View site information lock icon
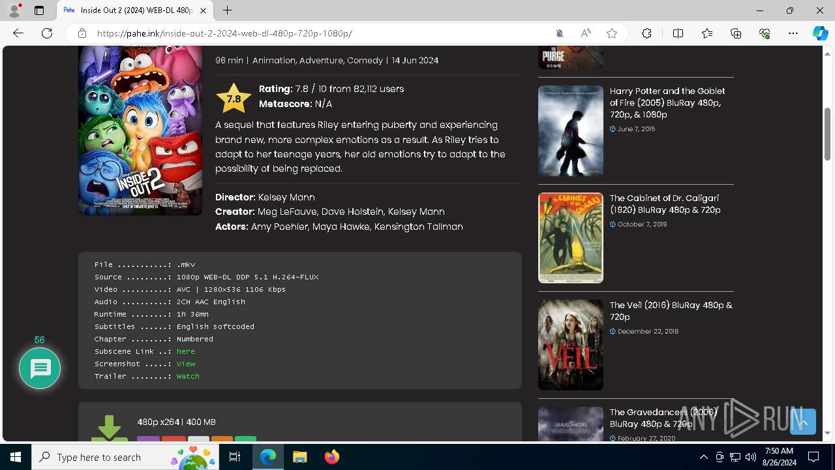Image resolution: width=835 pixels, height=470 pixels. point(82,33)
